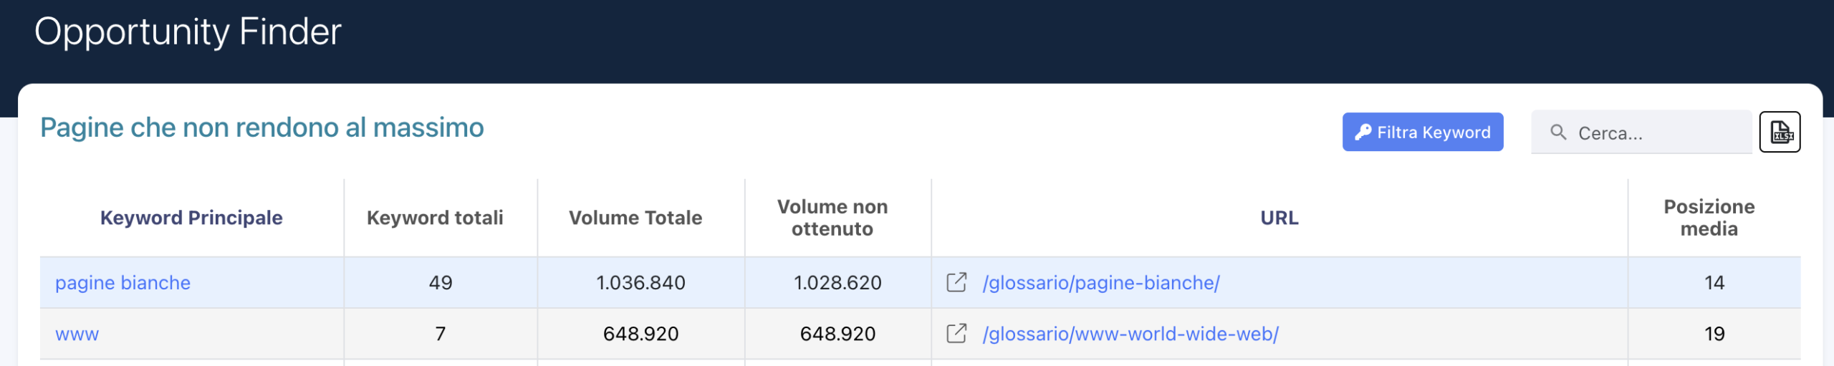Sort by the URL column header

(1279, 218)
